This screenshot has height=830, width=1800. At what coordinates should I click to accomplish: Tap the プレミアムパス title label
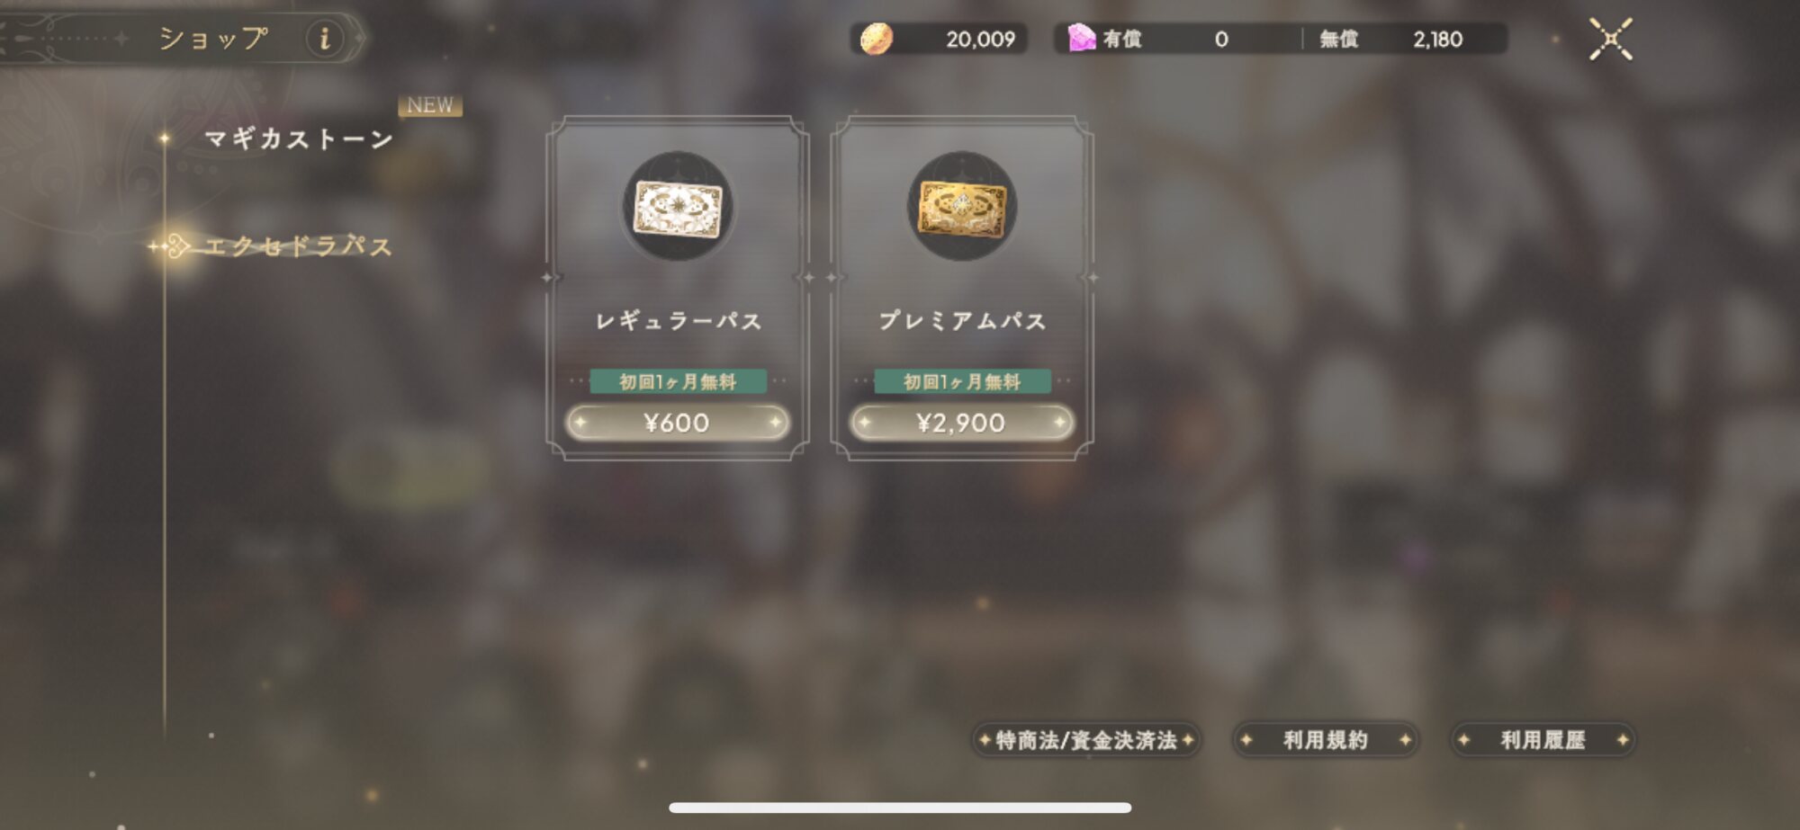[962, 321]
